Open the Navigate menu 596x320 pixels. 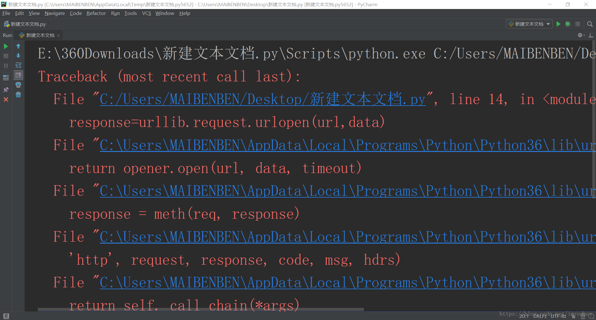click(x=55, y=13)
